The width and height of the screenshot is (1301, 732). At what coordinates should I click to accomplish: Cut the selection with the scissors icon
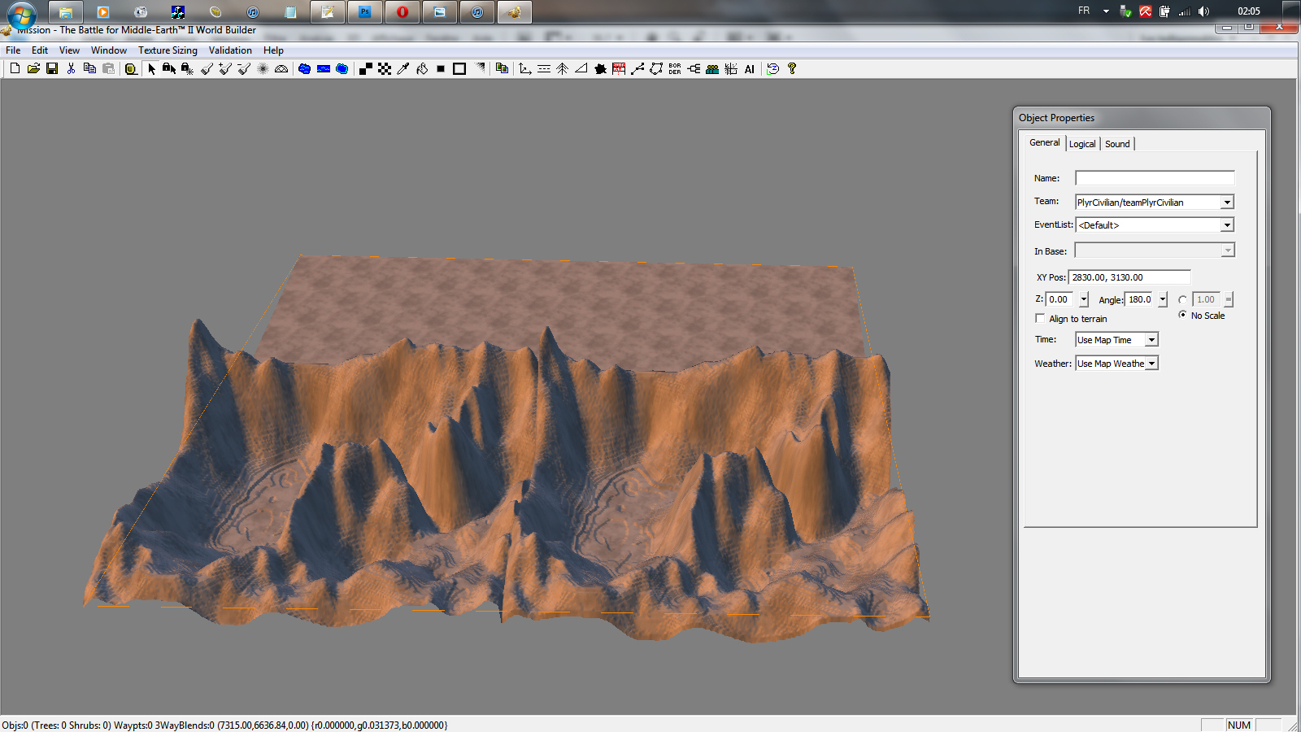[x=71, y=69]
